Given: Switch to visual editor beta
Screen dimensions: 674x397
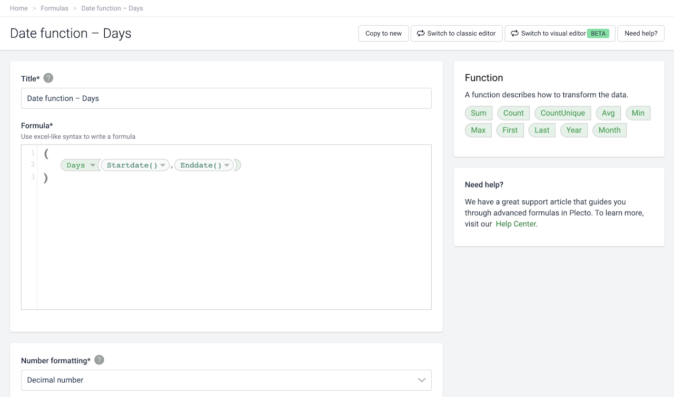Looking at the screenshot, I should (x=559, y=34).
